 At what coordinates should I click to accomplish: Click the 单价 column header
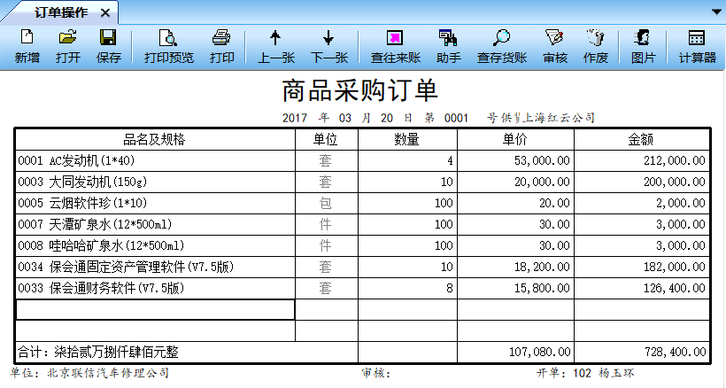coord(515,139)
